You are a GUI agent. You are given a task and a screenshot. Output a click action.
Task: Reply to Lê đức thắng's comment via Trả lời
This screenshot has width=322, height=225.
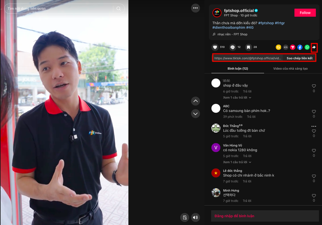coord(247,181)
